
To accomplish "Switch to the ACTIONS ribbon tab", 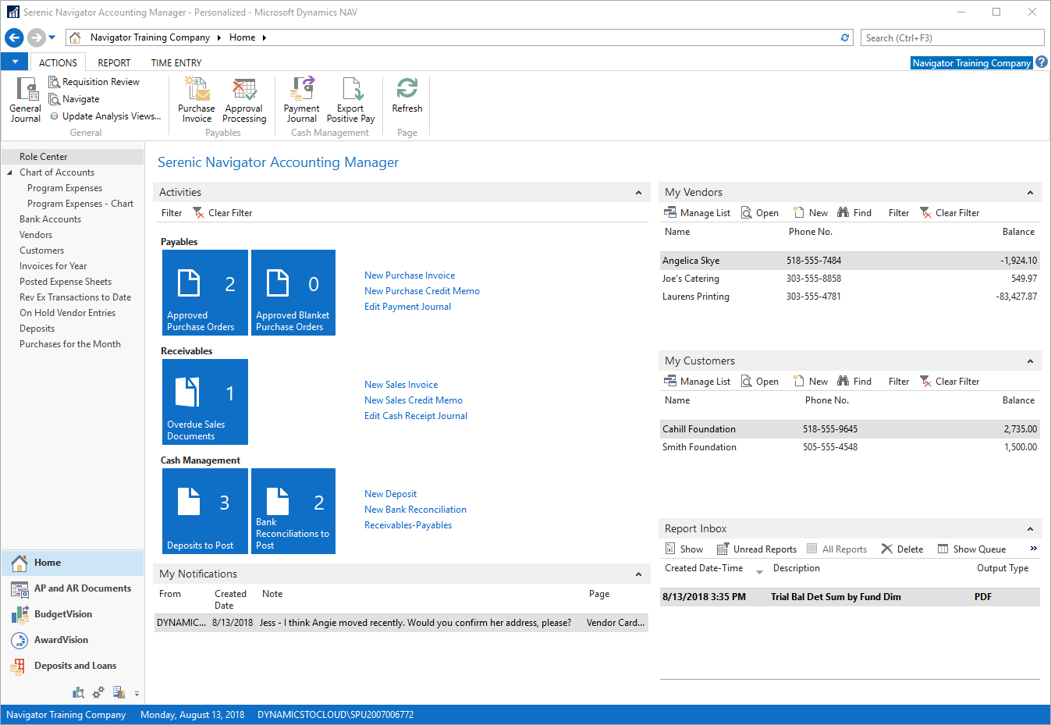I will point(58,63).
